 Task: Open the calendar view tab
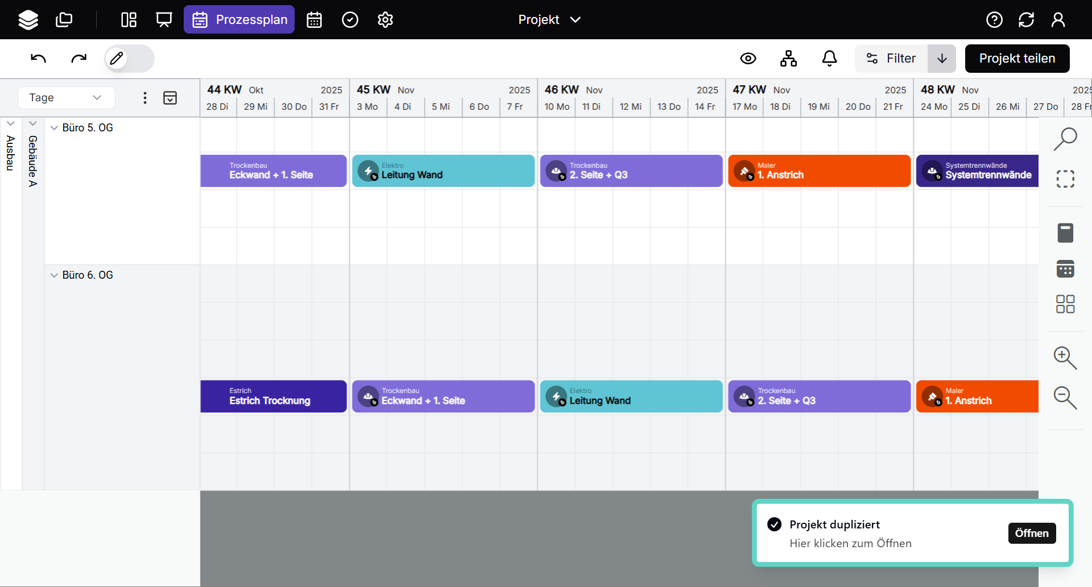coord(314,20)
